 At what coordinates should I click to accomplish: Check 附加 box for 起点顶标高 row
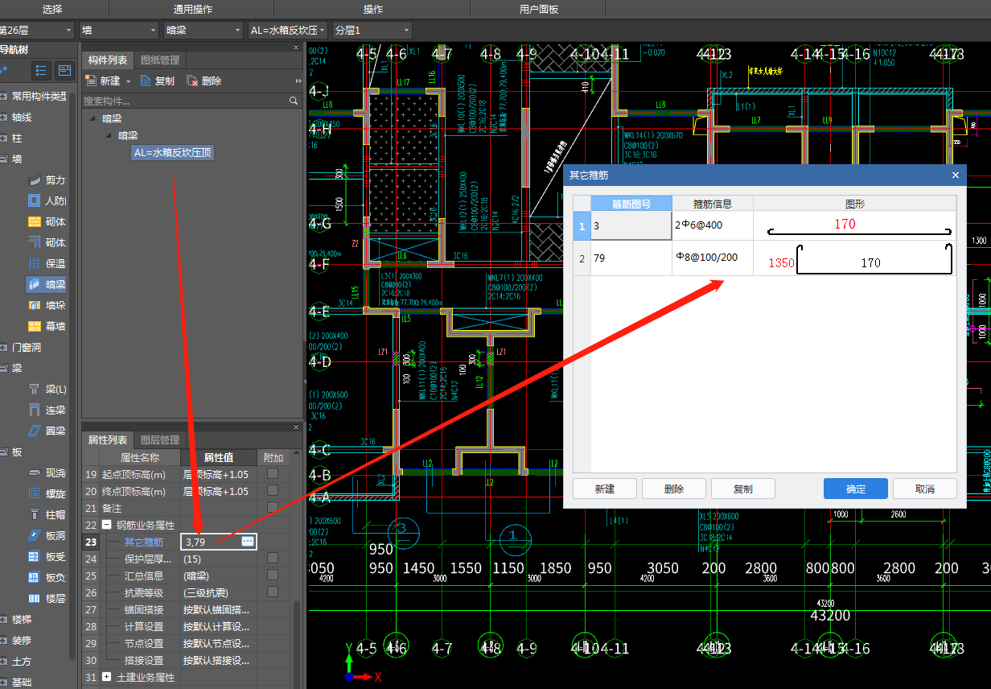tap(273, 474)
